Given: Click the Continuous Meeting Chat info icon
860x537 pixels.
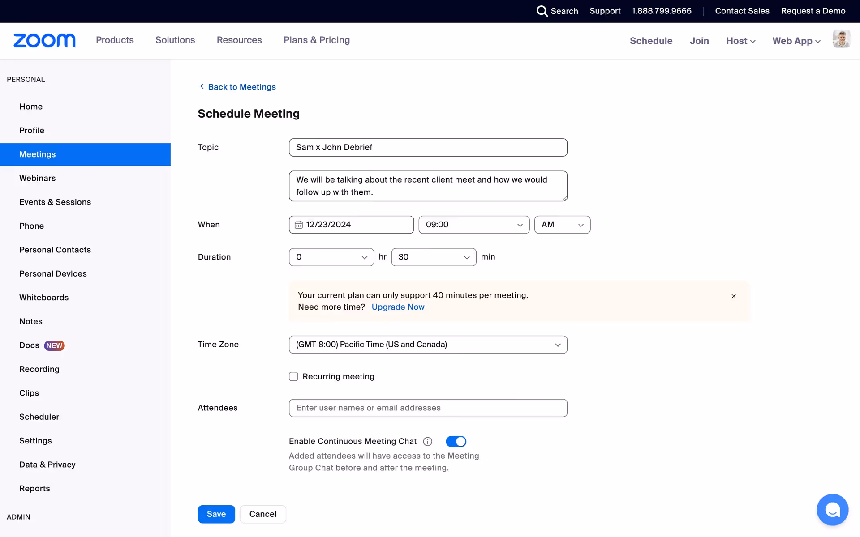Looking at the screenshot, I should 428,442.
